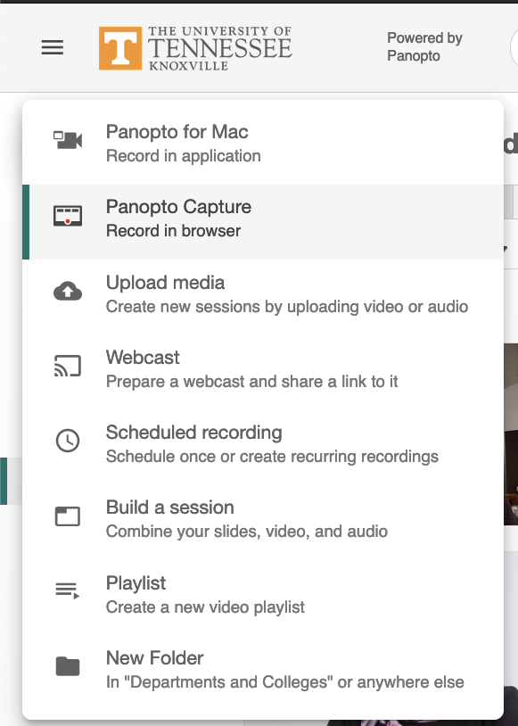518x726 pixels.
Task: Click the Panopto for Mac camera icon
Action: (x=68, y=140)
